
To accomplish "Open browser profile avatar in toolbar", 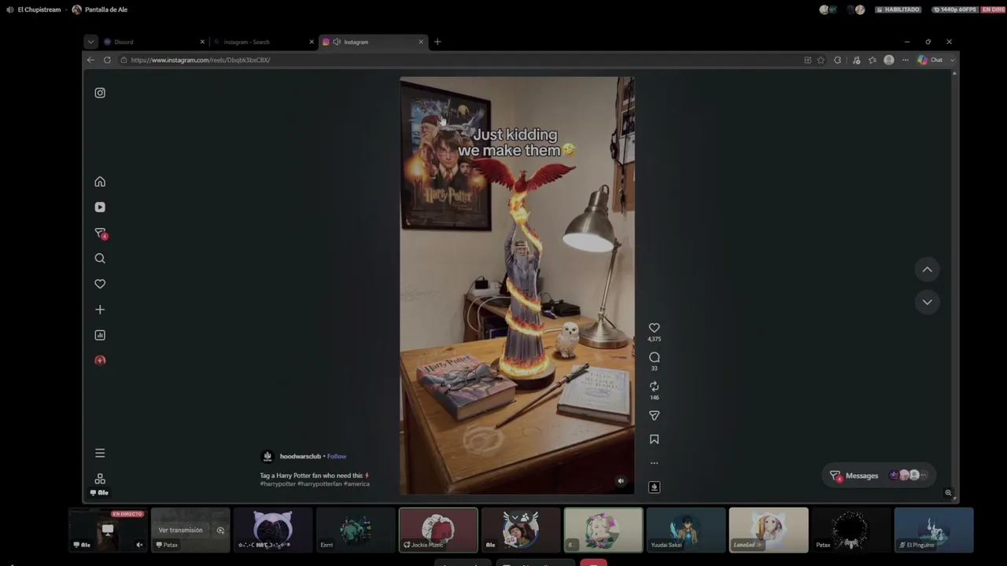I will tap(889, 60).
